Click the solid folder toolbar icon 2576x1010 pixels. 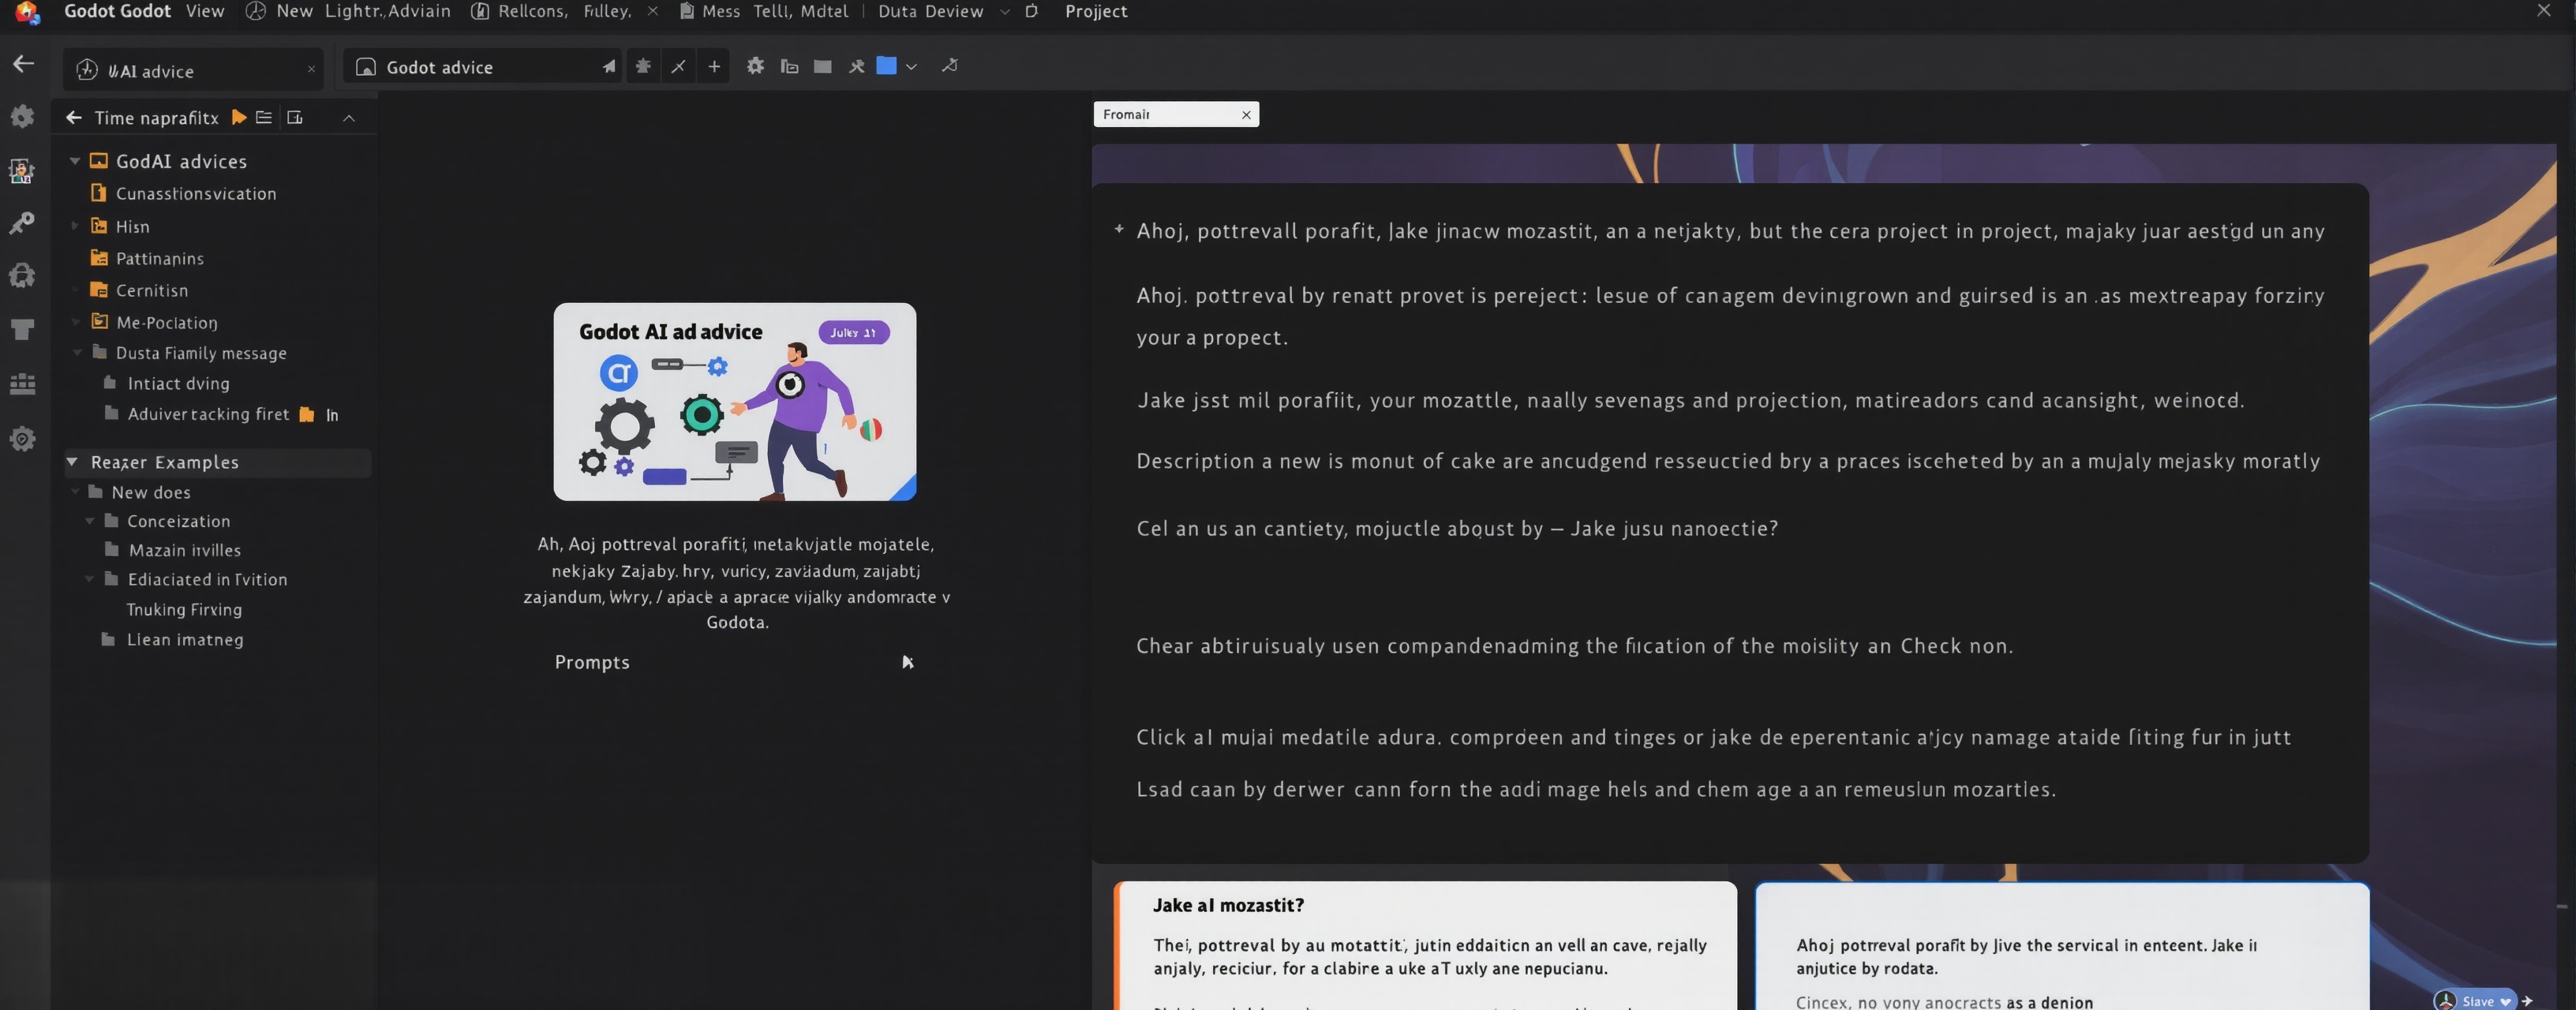tap(822, 67)
